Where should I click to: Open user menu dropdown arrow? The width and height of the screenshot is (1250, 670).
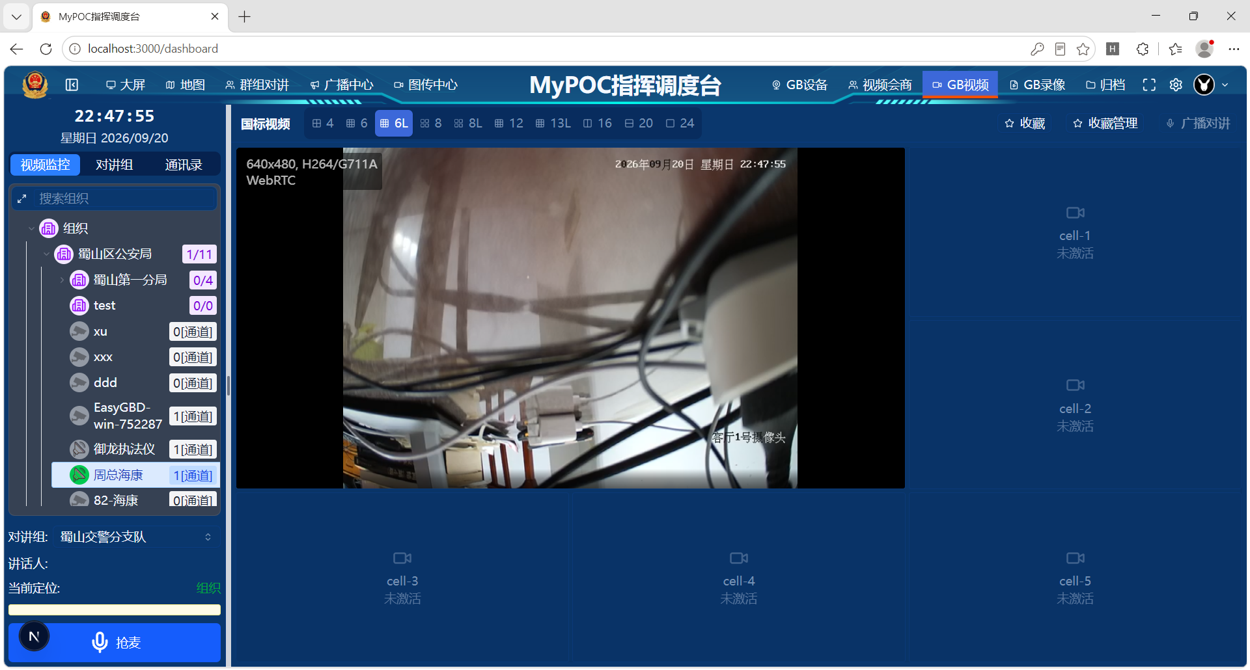[1225, 85]
